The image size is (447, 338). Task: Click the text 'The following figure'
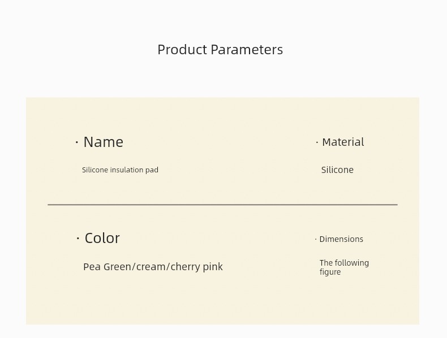[x=344, y=267]
